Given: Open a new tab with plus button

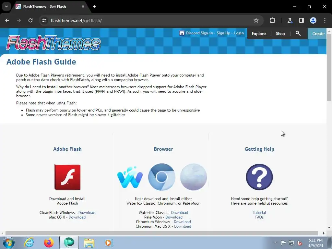Looking at the screenshot, I should pyautogui.click(x=95, y=6).
